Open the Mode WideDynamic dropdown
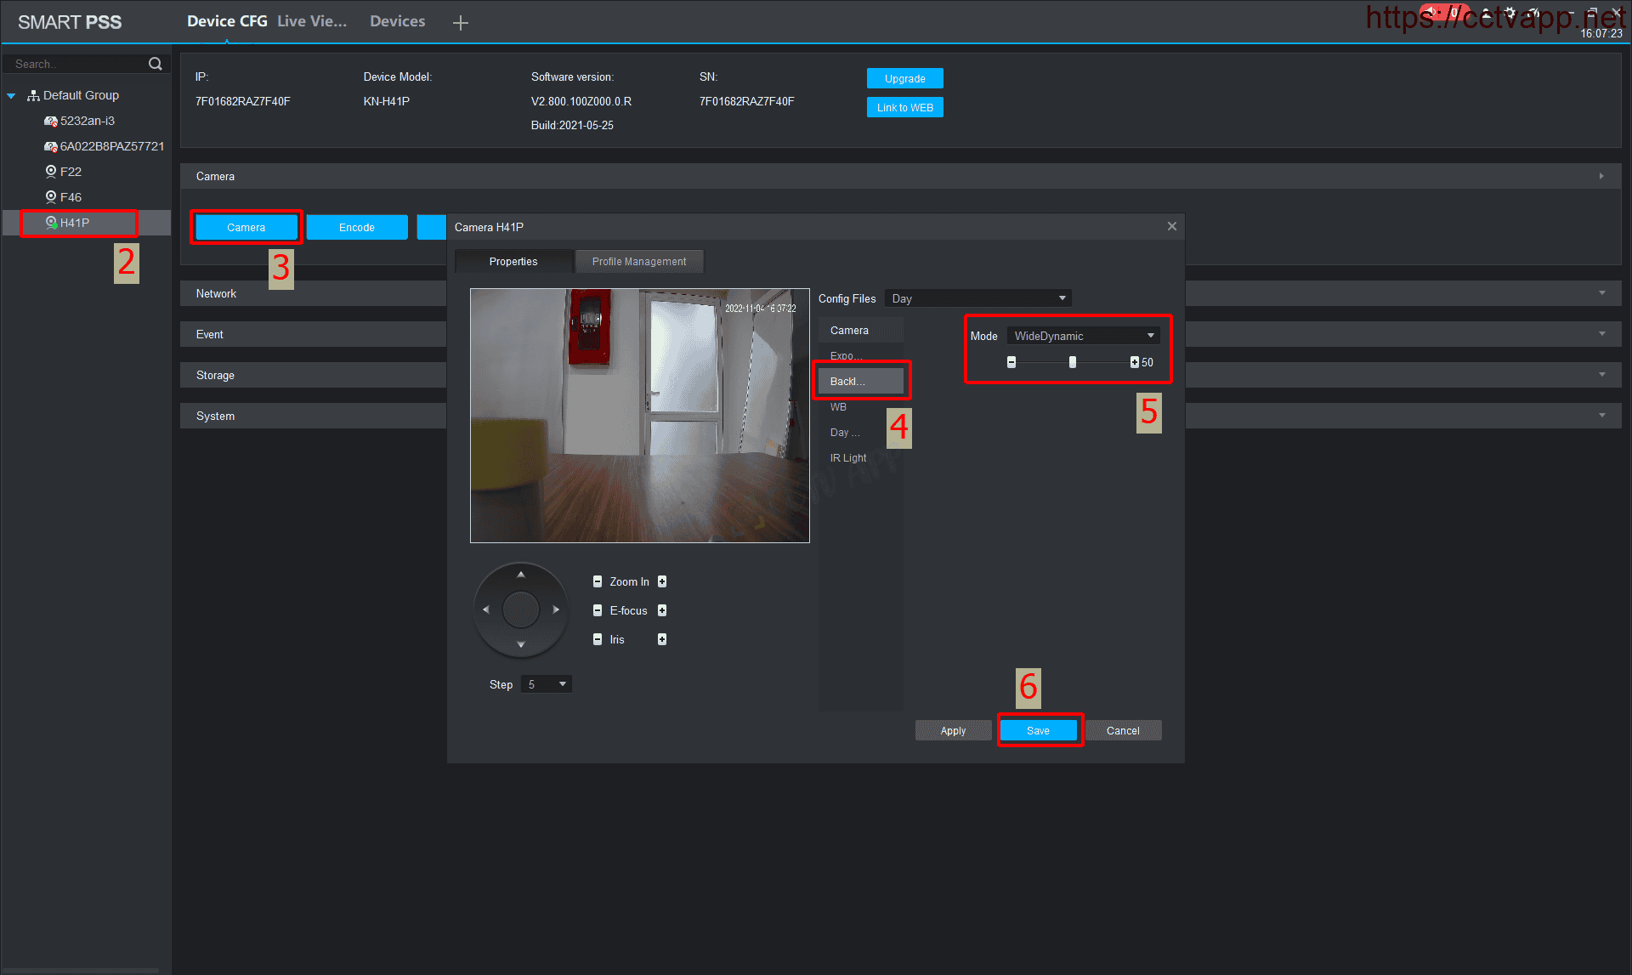Image resolution: width=1632 pixels, height=975 pixels. point(1083,336)
